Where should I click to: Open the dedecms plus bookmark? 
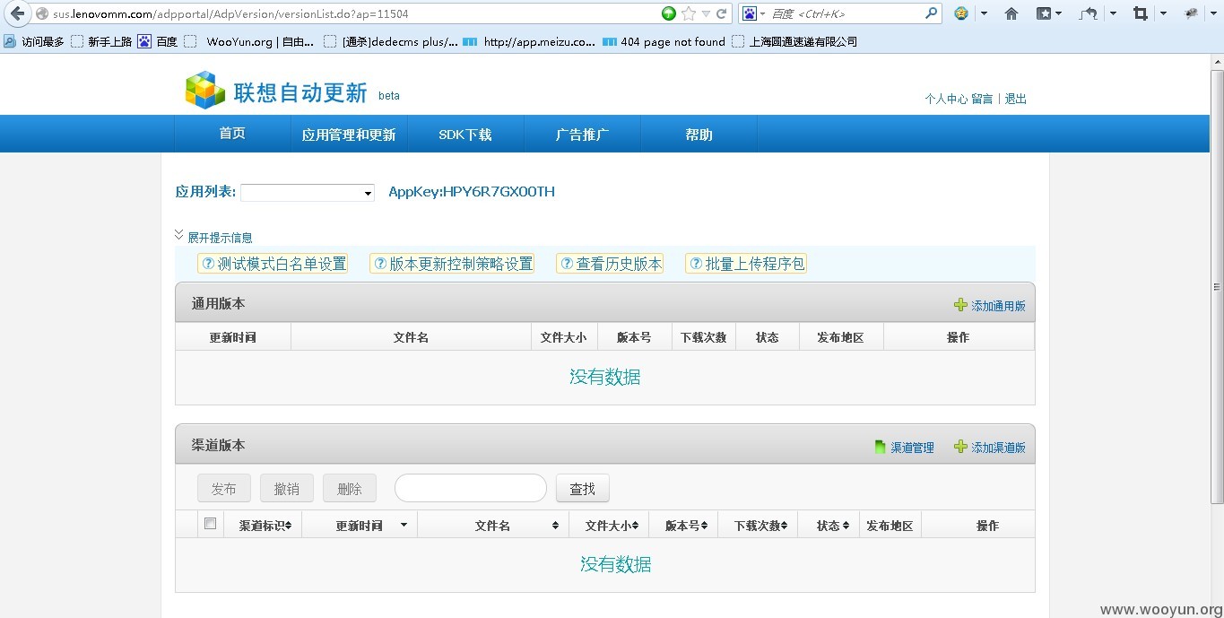click(391, 41)
